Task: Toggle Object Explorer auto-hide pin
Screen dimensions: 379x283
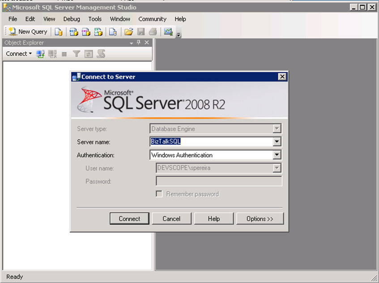Action: 139,42
